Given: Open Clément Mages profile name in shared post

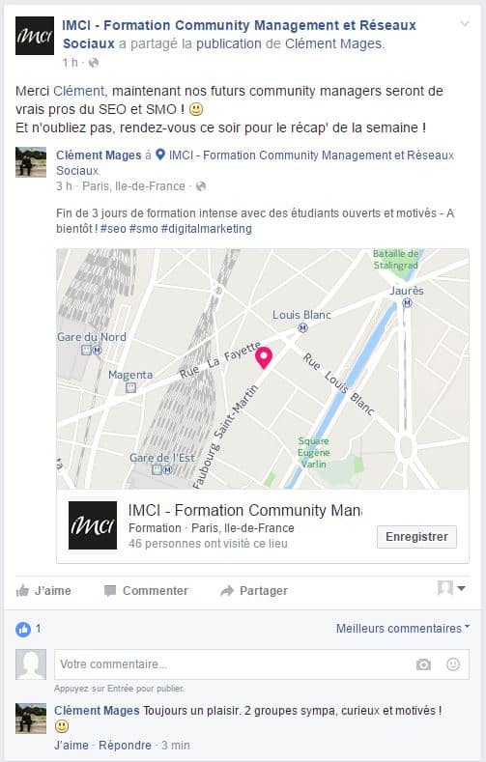Looking at the screenshot, I should coord(99,155).
